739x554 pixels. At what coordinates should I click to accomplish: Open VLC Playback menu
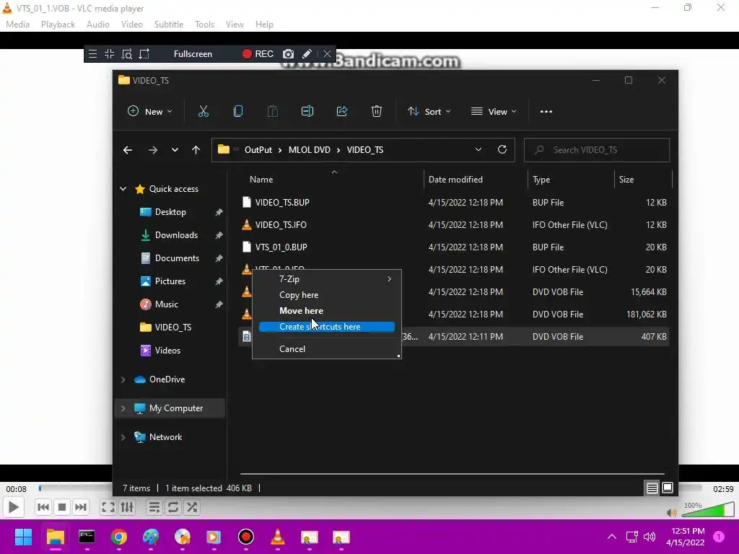click(58, 25)
